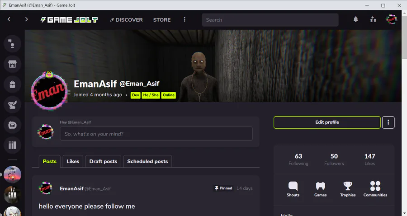Open the Trophies icon
This screenshot has height=216, width=407.
348,189
